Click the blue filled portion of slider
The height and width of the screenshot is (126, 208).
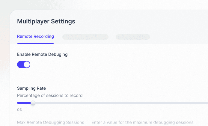point(24,103)
